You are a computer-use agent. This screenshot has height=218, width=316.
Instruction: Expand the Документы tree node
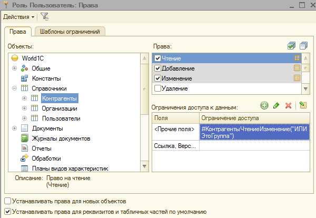[14, 128]
